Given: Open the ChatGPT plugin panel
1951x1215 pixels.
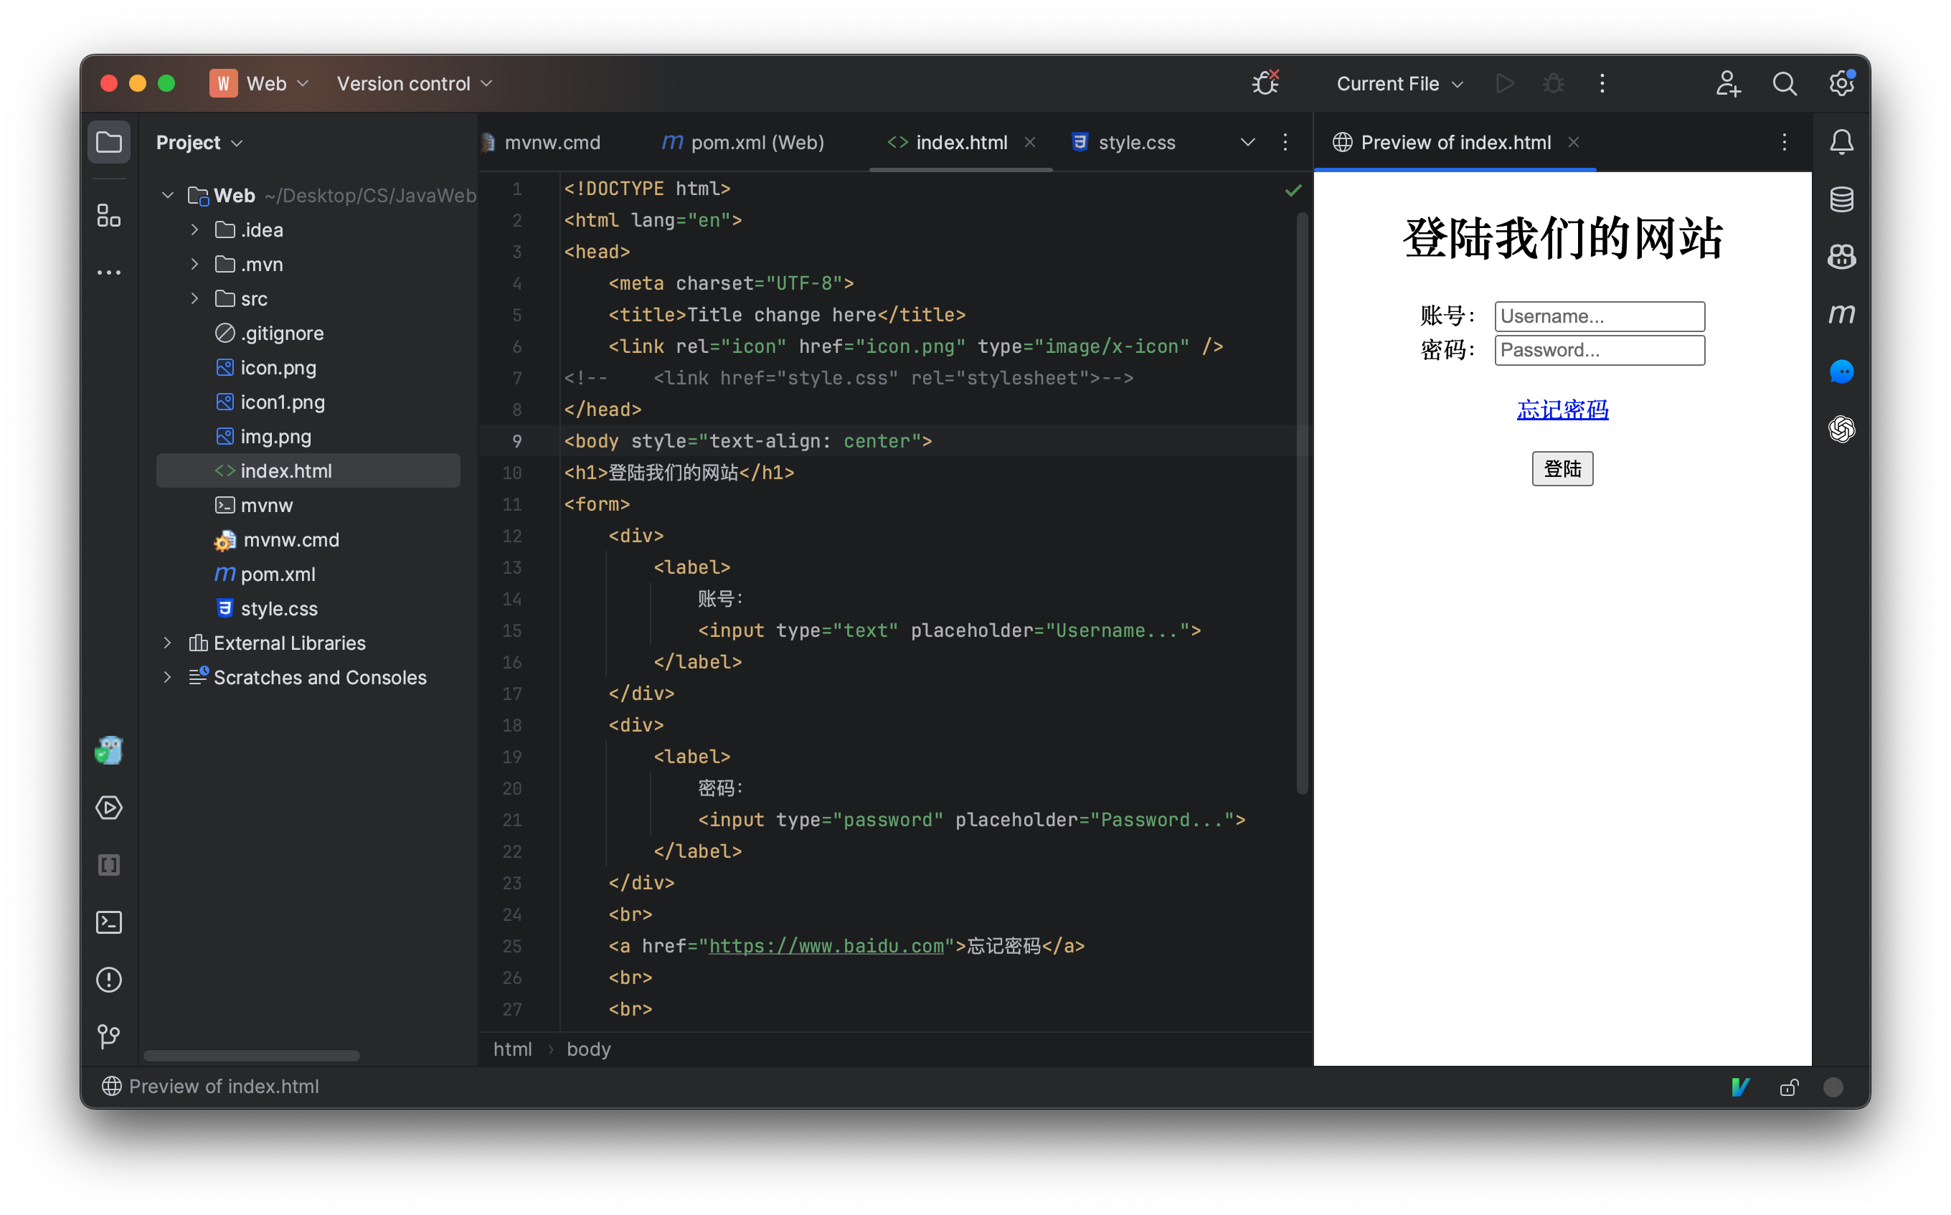Looking at the screenshot, I should pos(1842,430).
